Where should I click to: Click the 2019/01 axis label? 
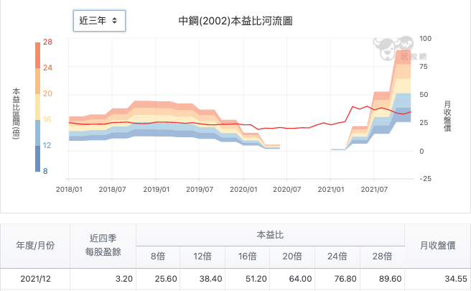[156, 190]
